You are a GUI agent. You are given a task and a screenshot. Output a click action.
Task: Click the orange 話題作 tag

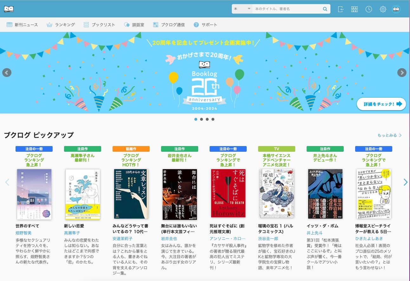tap(131, 149)
